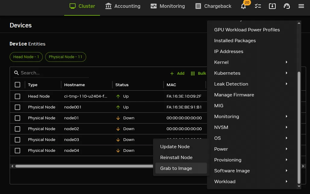
Task: Click the Up arrow of the Head Node row
Action: coord(118,96)
